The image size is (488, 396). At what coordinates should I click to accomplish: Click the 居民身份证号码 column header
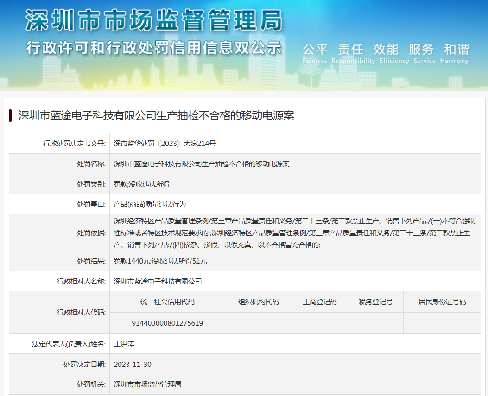(442, 302)
